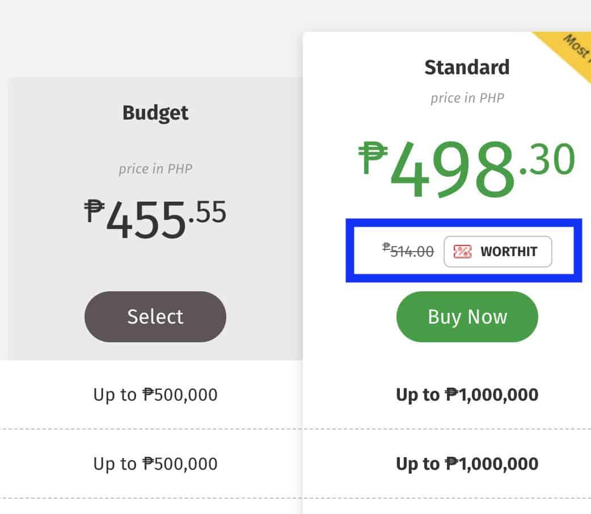Click the red coupon percent icon

coord(462,252)
